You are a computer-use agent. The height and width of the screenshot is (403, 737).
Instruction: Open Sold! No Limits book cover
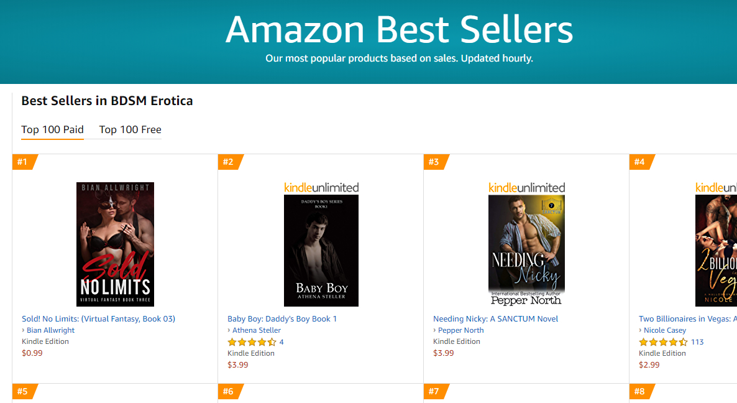point(115,244)
